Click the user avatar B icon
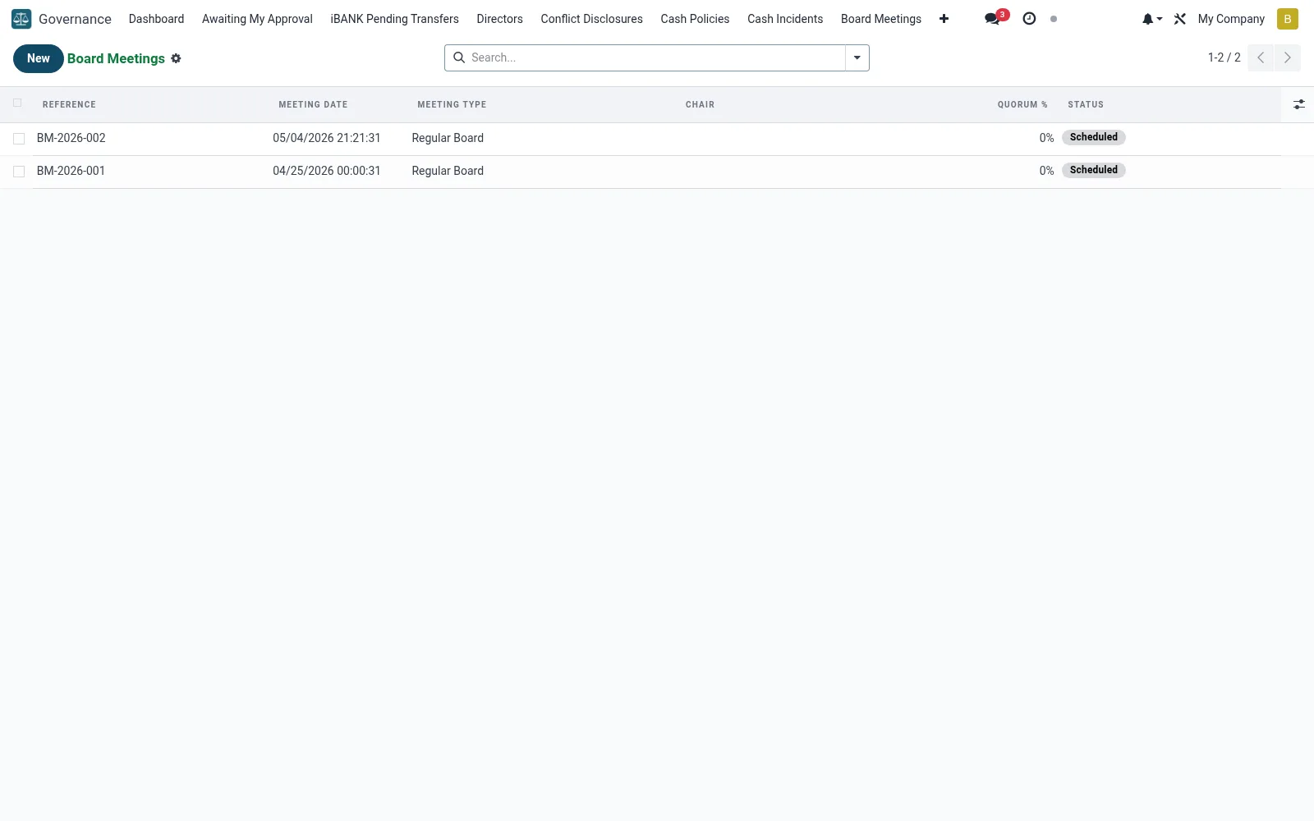The height and width of the screenshot is (821, 1314). pos(1287,19)
